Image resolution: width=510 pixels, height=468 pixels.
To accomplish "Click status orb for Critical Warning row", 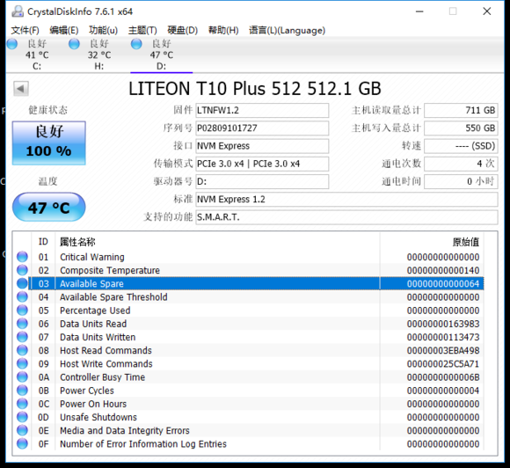I will pyautogui.click(x=22, y=257).
